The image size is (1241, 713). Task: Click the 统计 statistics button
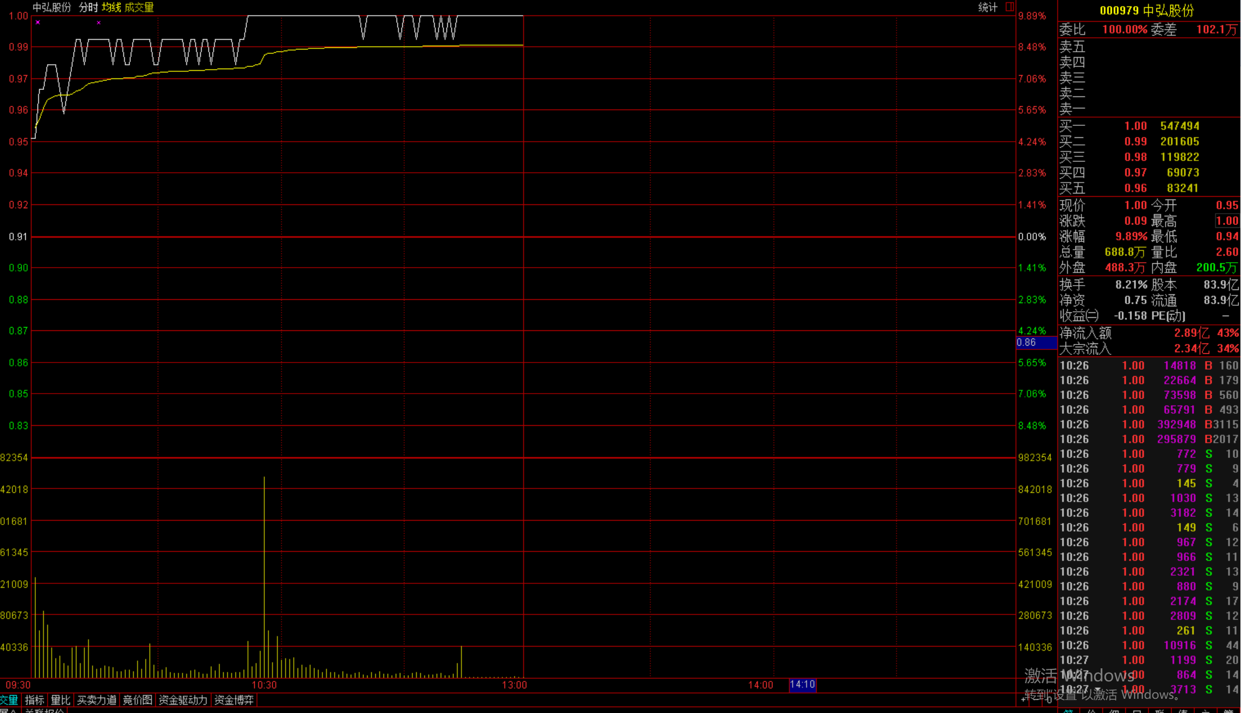pyautogui.click(x=987, y=7)
